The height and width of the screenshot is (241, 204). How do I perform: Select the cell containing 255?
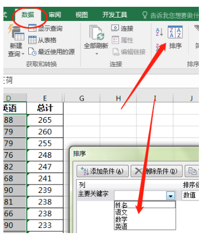point(45,143)
